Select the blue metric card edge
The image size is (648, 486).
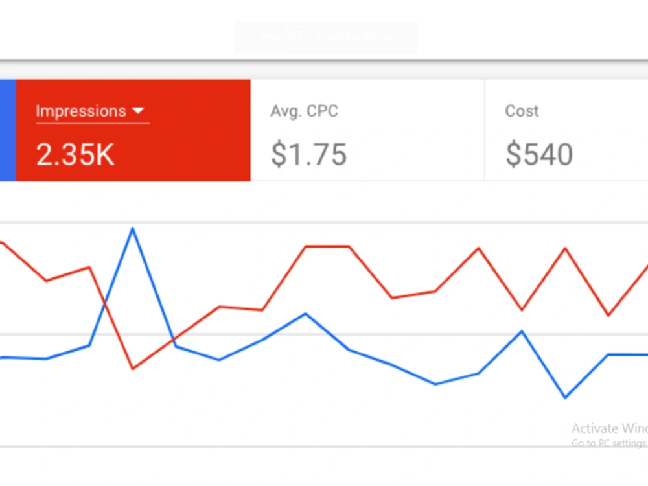pos(8,130)
